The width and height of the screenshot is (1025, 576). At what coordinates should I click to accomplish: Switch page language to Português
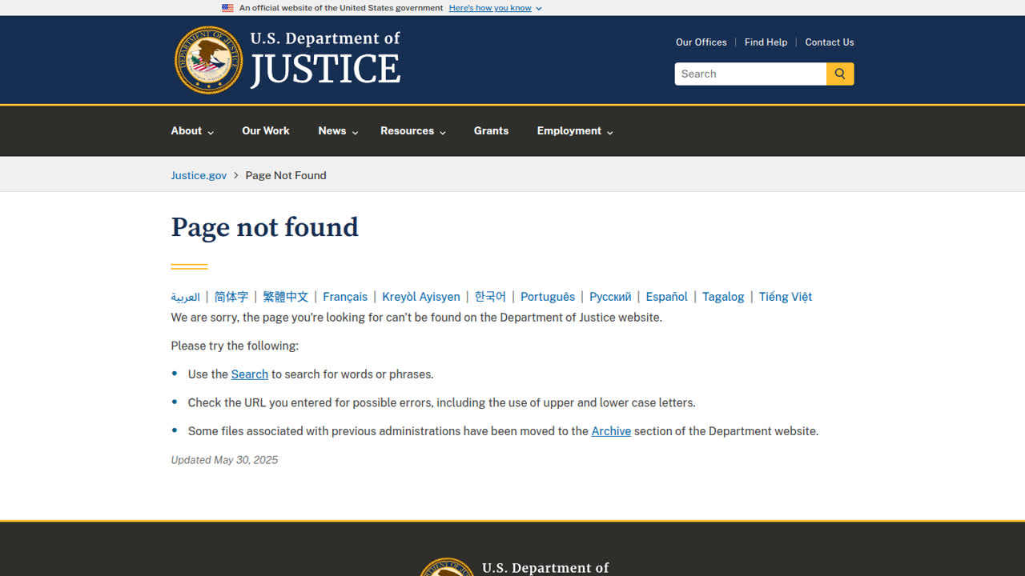coord(548,297)
